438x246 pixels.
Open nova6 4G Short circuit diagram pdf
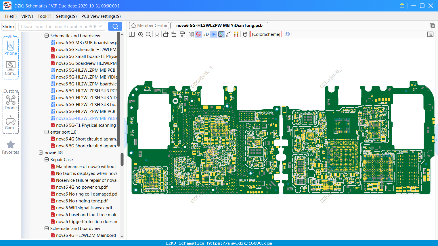pos(84,139)
